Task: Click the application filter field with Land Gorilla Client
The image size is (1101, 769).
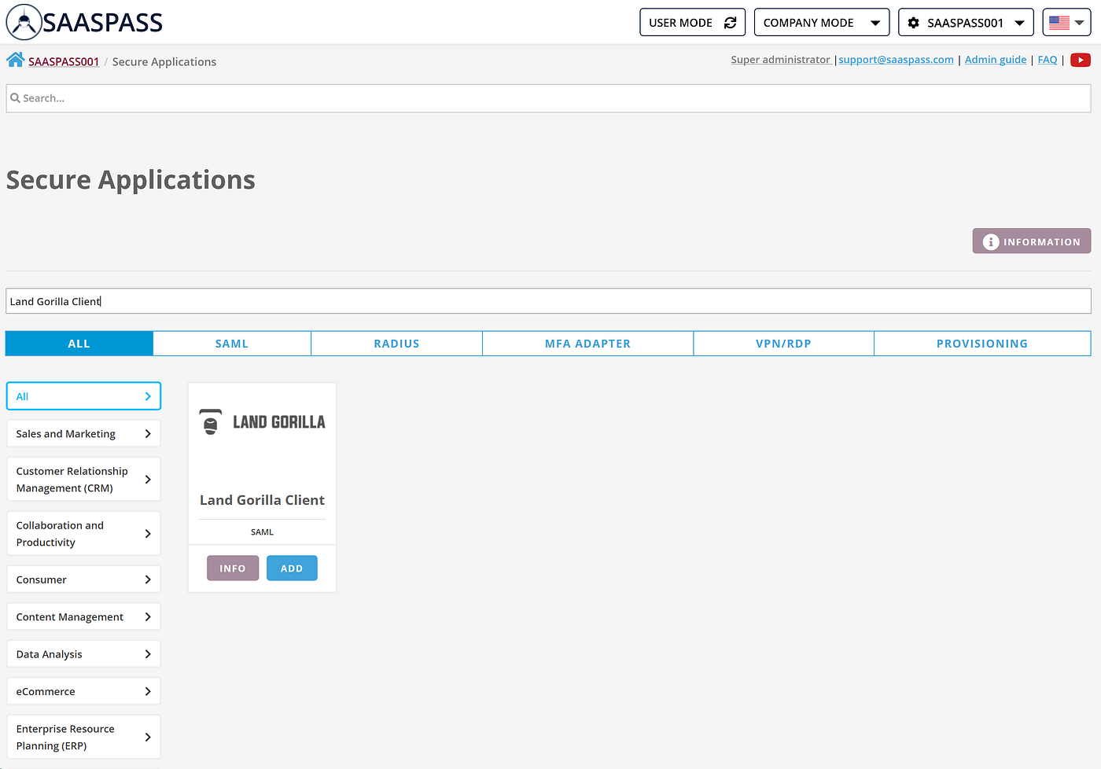Action: [548, 301]
